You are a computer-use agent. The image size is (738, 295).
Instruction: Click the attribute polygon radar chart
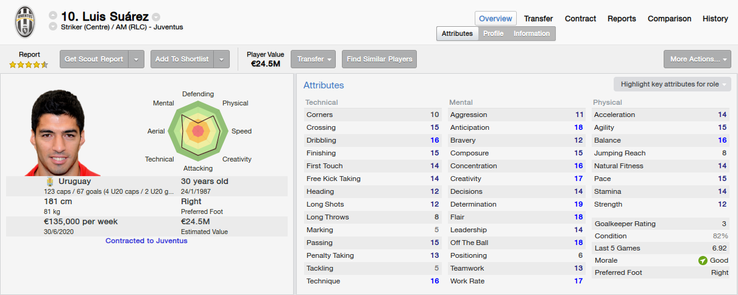coord(198,131)
